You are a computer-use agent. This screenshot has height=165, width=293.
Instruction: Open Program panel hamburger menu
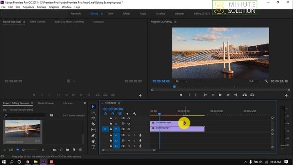175,22
